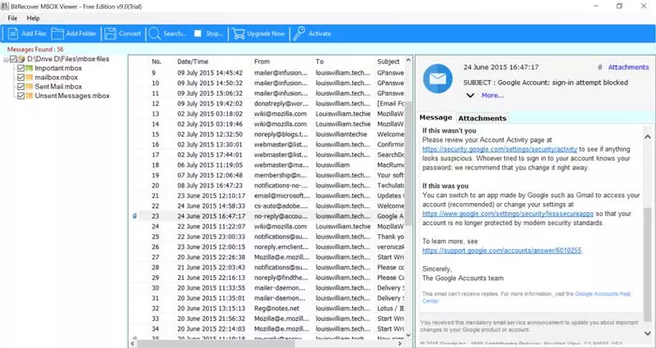Image resolution: width=656 pixels, height=348 pixels.
Task: Open Search with the magnifier icon
Action: click(154, 34)
